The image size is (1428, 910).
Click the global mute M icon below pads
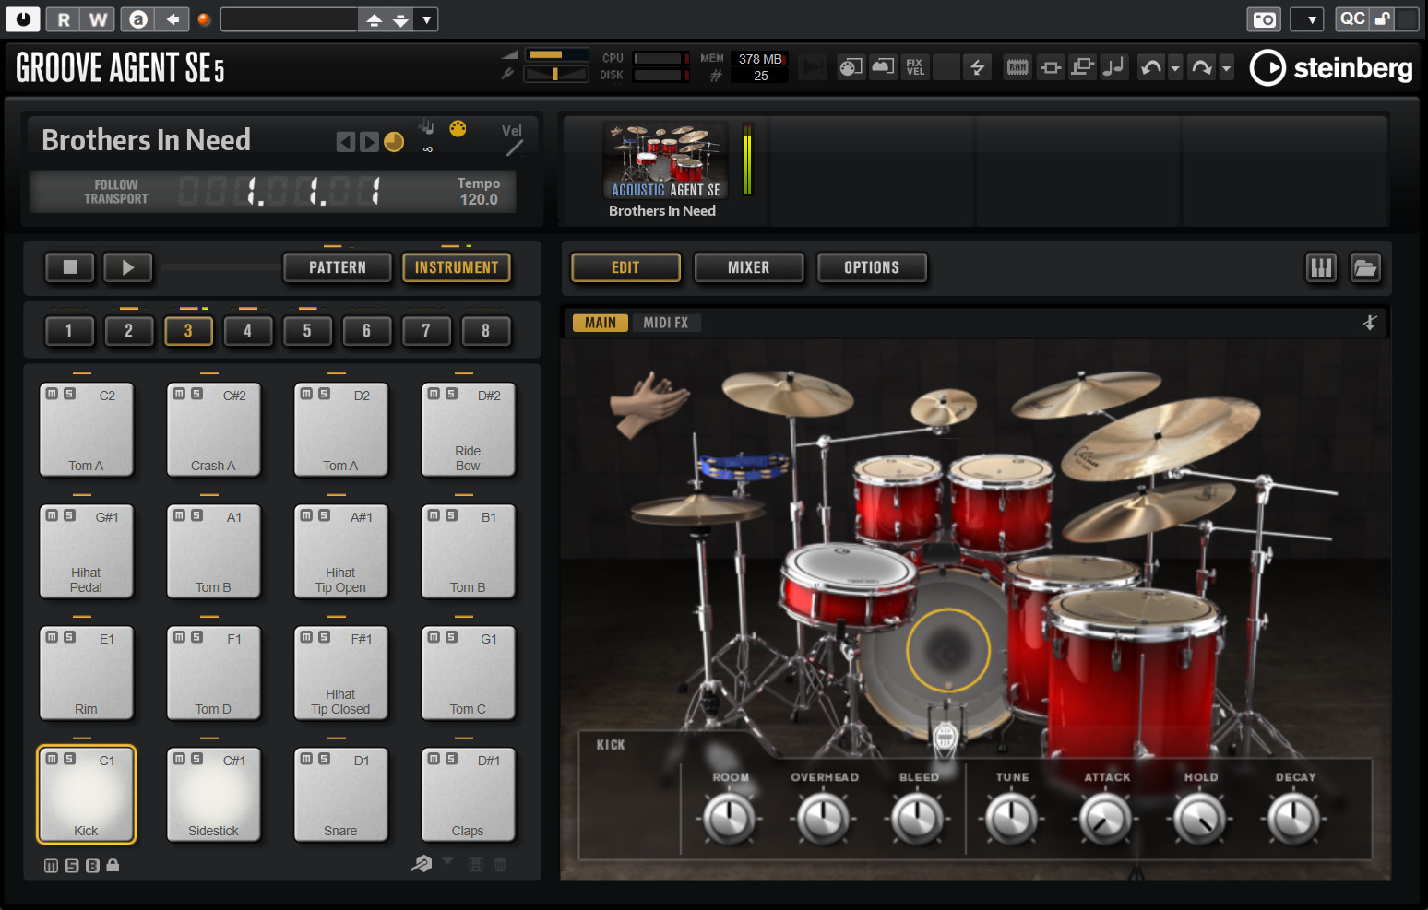coord(51,866)
